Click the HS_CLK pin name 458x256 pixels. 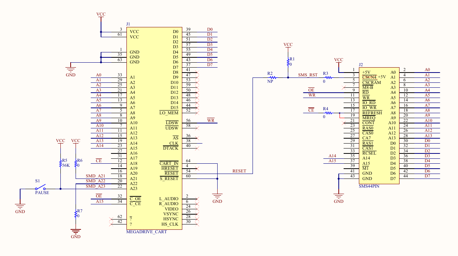click(x=170, y=224)
